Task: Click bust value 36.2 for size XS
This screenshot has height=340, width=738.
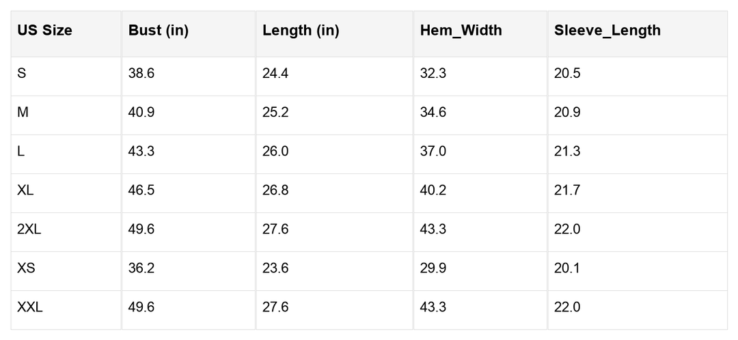Action: [x=141, y=268]
